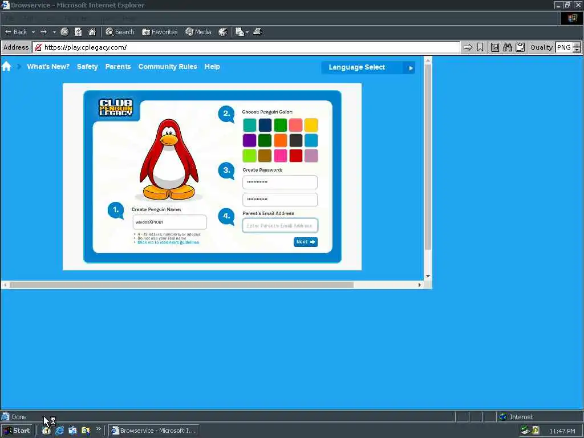Click the Outlook Express Quick Launch icon
Screen dimensions: 584x438
[x=72, y=431]
